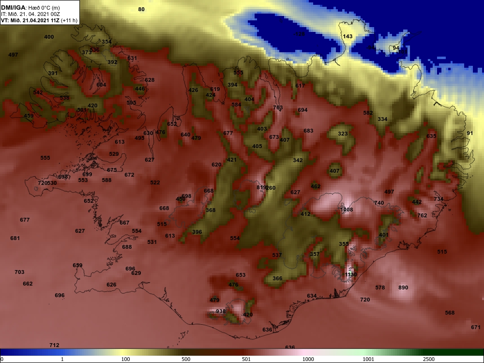Image resolution: width=484 pixels, height=363 pixels.
Task: Click the map value 694
Action: point(302,110)
